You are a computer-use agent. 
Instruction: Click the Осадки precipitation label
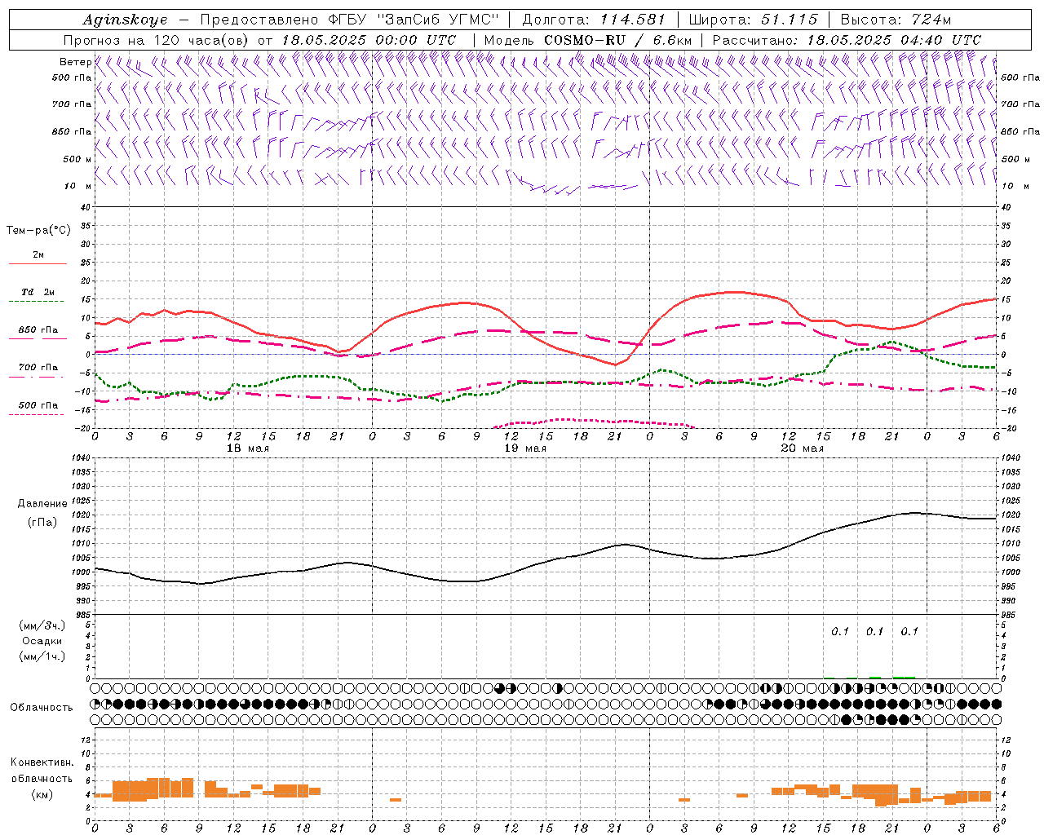point(42,641)
